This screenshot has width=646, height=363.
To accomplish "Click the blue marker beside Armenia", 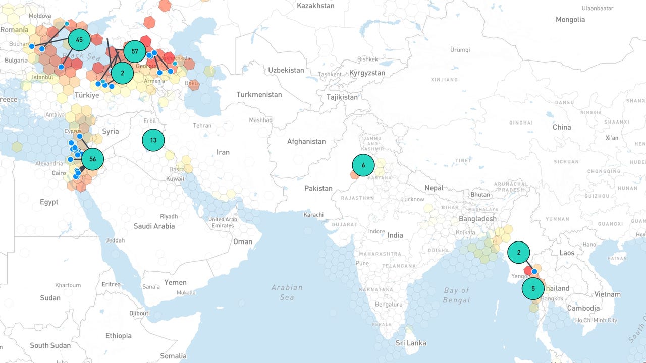I will pos(159,73).
